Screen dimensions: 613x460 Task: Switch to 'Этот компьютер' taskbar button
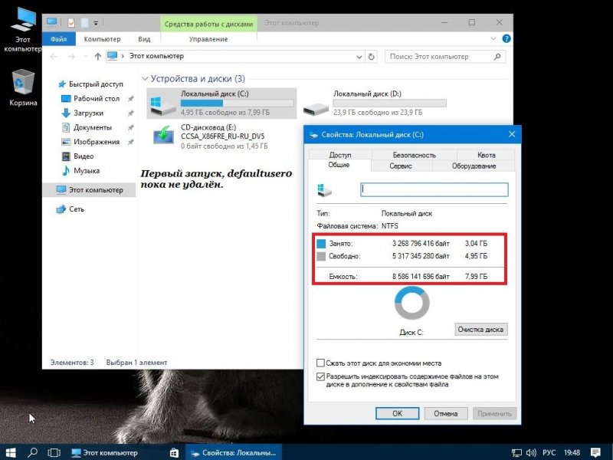click(x=104, y=452)
